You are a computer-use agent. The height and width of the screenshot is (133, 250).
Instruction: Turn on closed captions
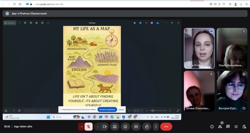tap(136, 126)
